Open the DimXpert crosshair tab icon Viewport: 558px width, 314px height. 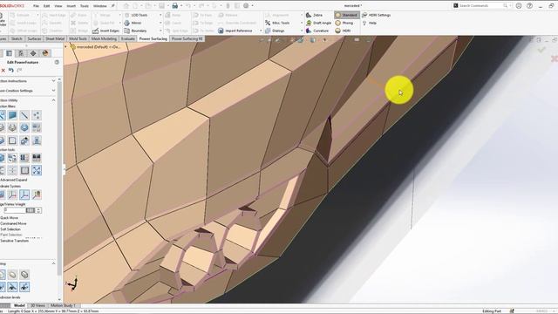click(33, 53)
